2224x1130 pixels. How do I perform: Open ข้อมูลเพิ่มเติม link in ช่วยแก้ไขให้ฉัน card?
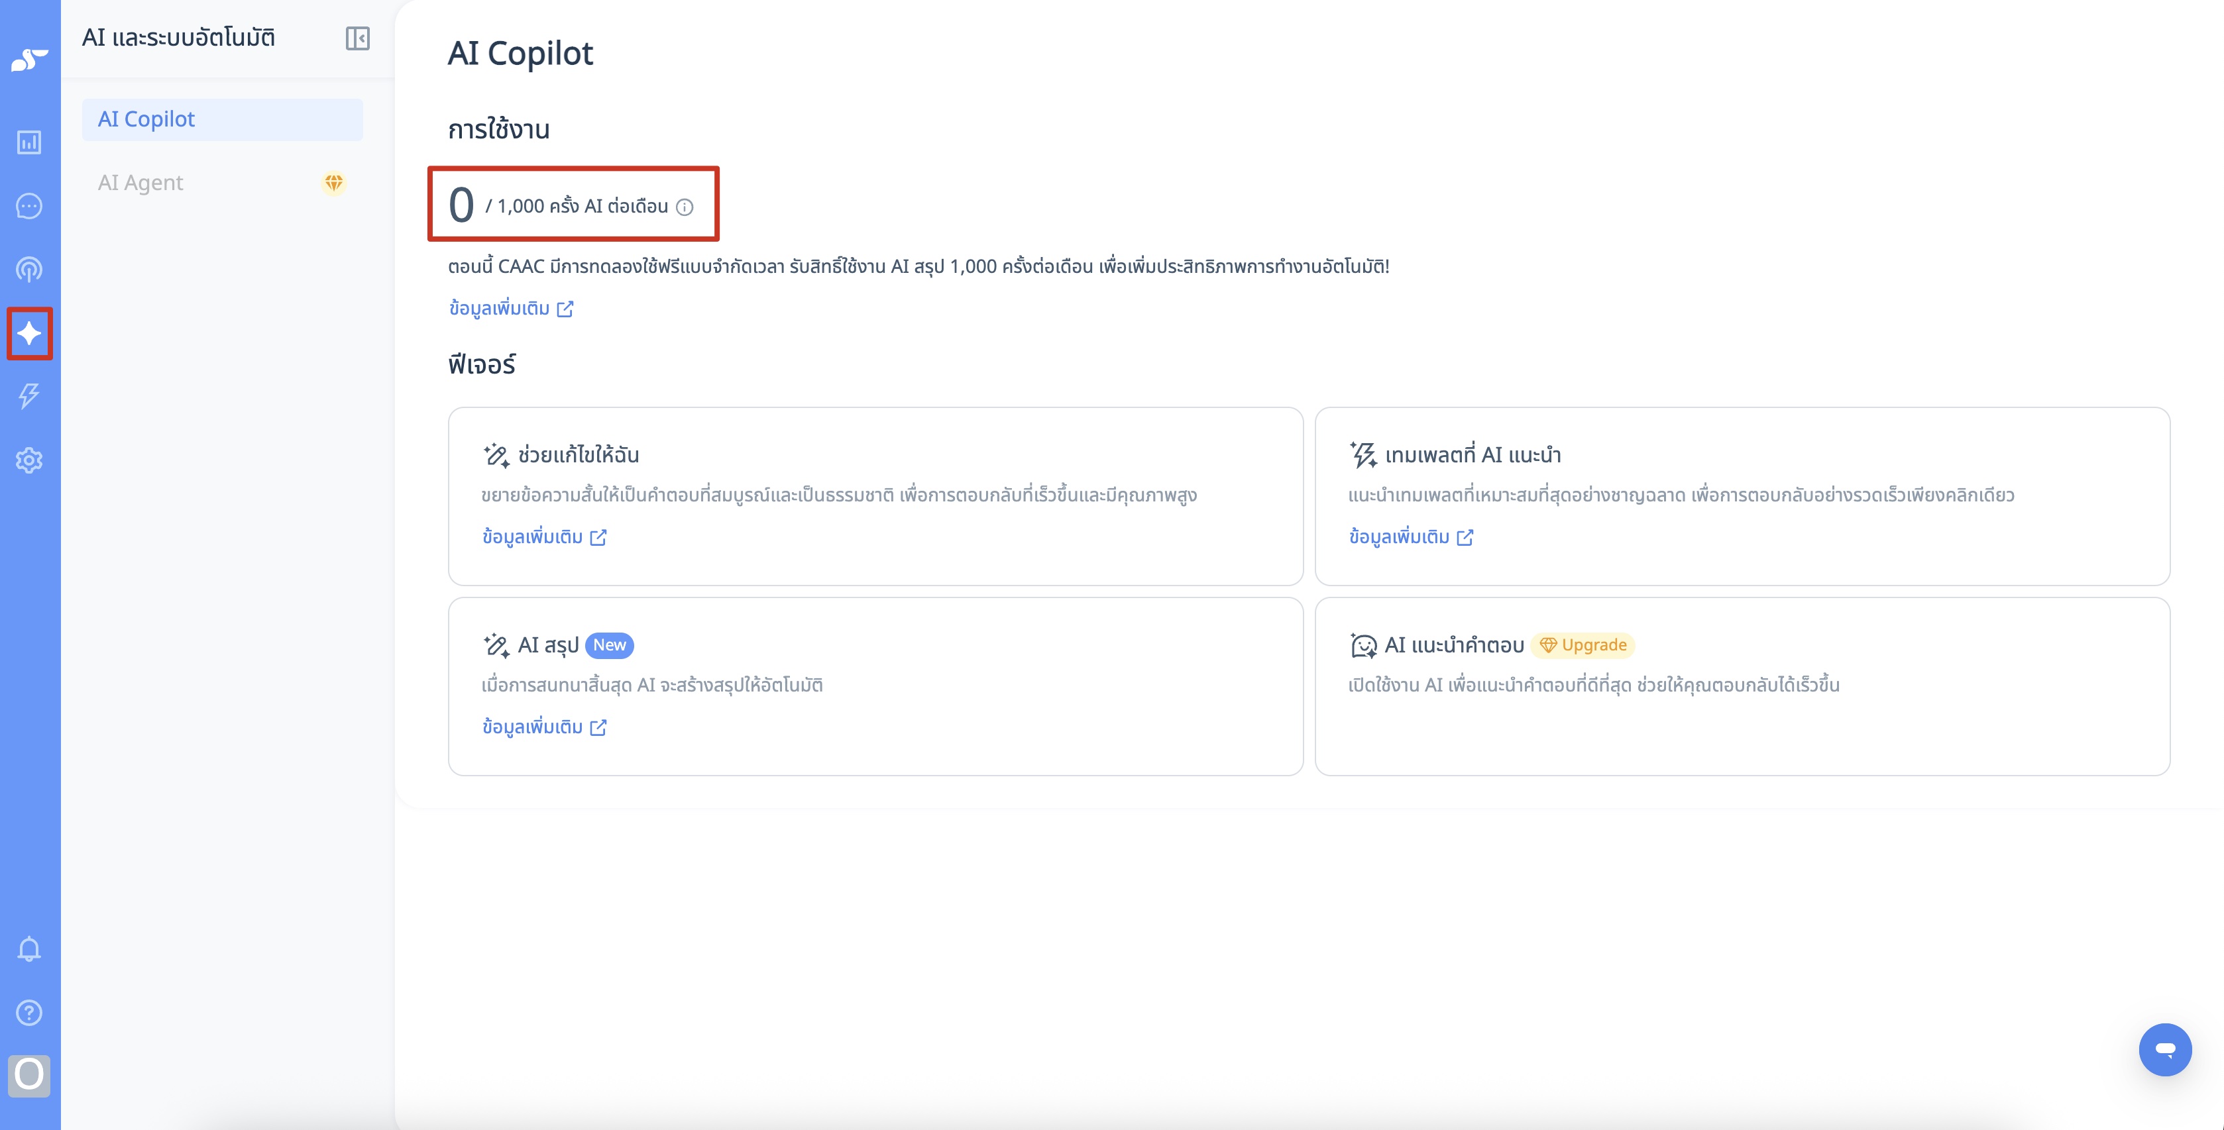(545, 537)
